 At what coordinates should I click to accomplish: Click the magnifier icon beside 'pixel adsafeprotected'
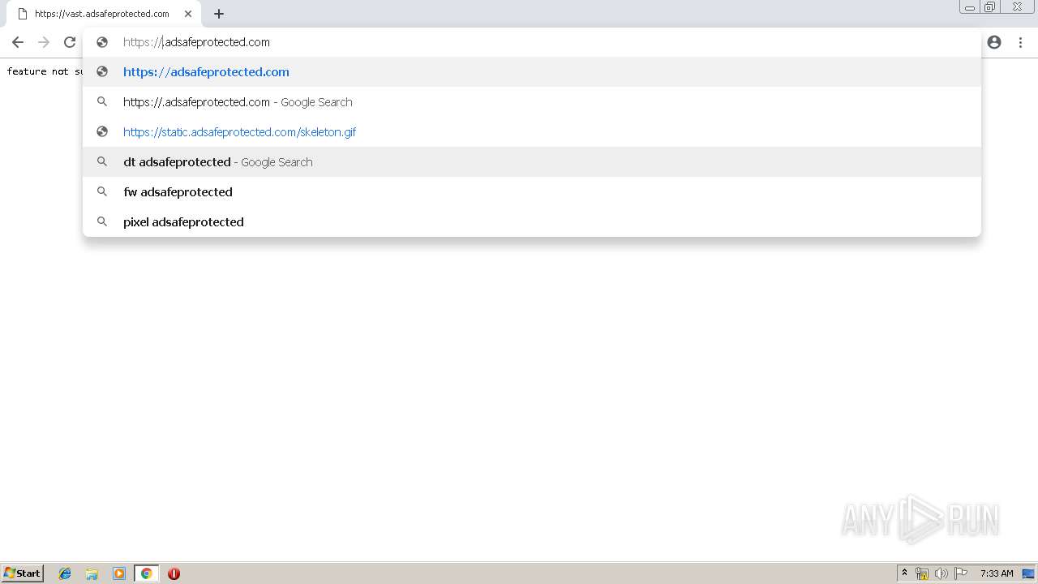102,222
